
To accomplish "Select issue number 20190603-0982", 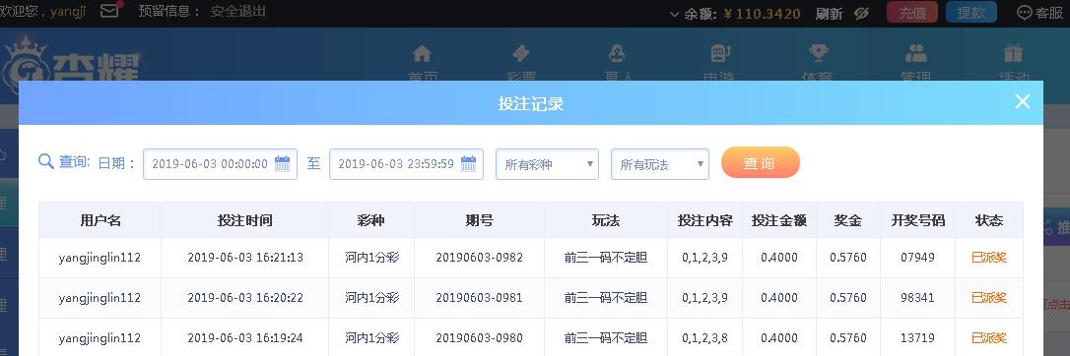I will [479, 258].
